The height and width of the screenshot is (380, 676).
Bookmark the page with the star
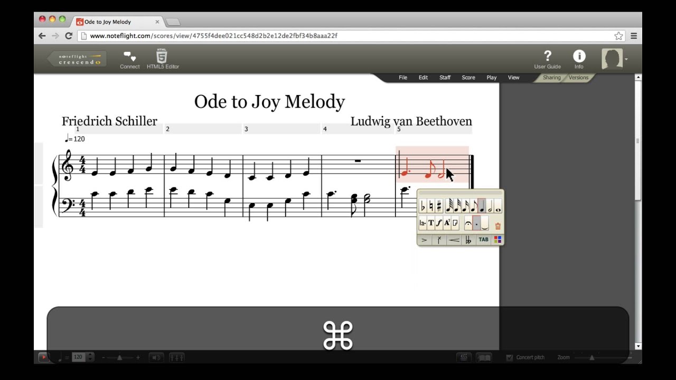tap(618, 36)
